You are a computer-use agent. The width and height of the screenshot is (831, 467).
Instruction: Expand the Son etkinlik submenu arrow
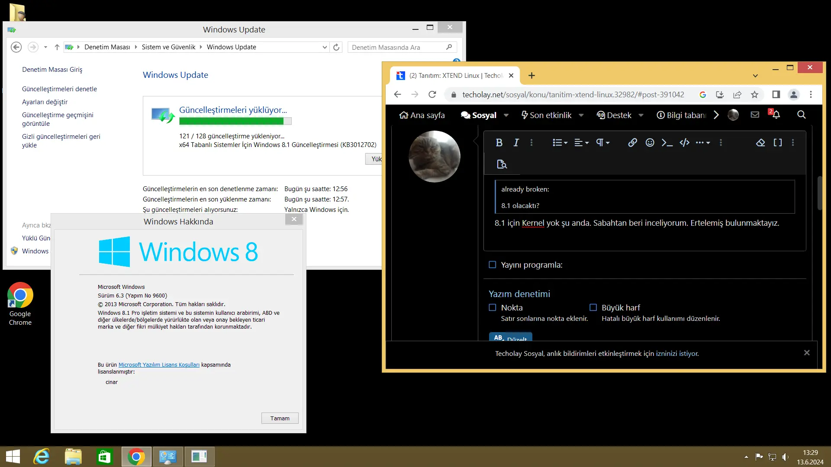[x=581, y=115]
